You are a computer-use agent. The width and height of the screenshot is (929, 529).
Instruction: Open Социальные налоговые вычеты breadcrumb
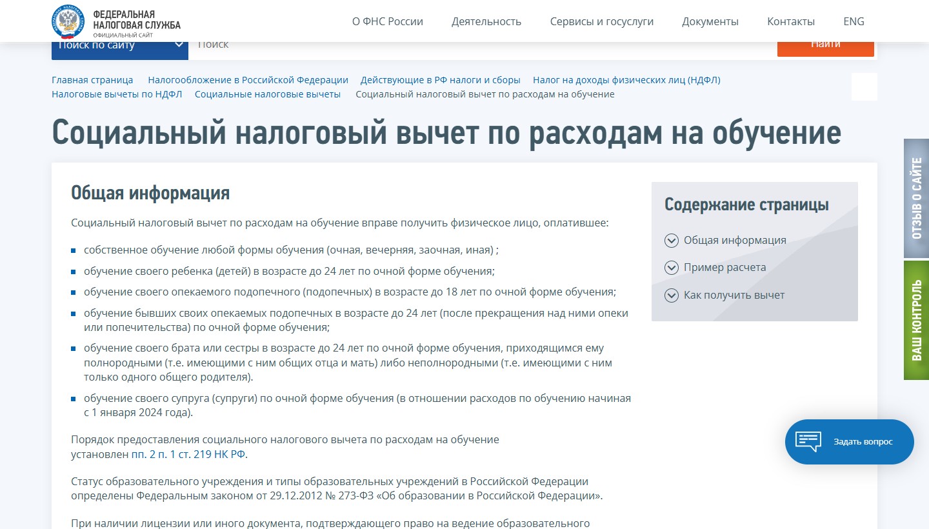coord(268,94)
